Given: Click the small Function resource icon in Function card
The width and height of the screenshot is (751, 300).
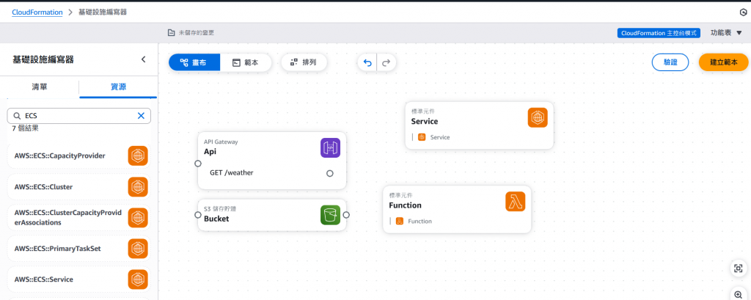Looking at the screenshot, I should point(400,222).
